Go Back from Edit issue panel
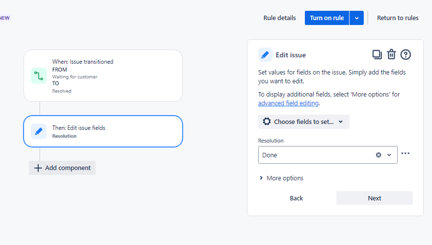 pyautogui.click(x=296, y=198)
